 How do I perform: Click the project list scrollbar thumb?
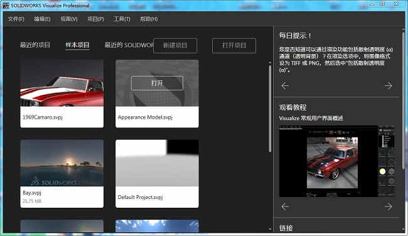270,108
